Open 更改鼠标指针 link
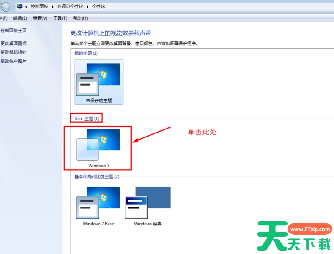 point(13,52)
